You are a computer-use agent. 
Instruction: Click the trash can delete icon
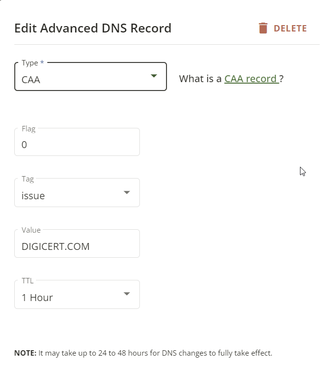pos(263,28)
